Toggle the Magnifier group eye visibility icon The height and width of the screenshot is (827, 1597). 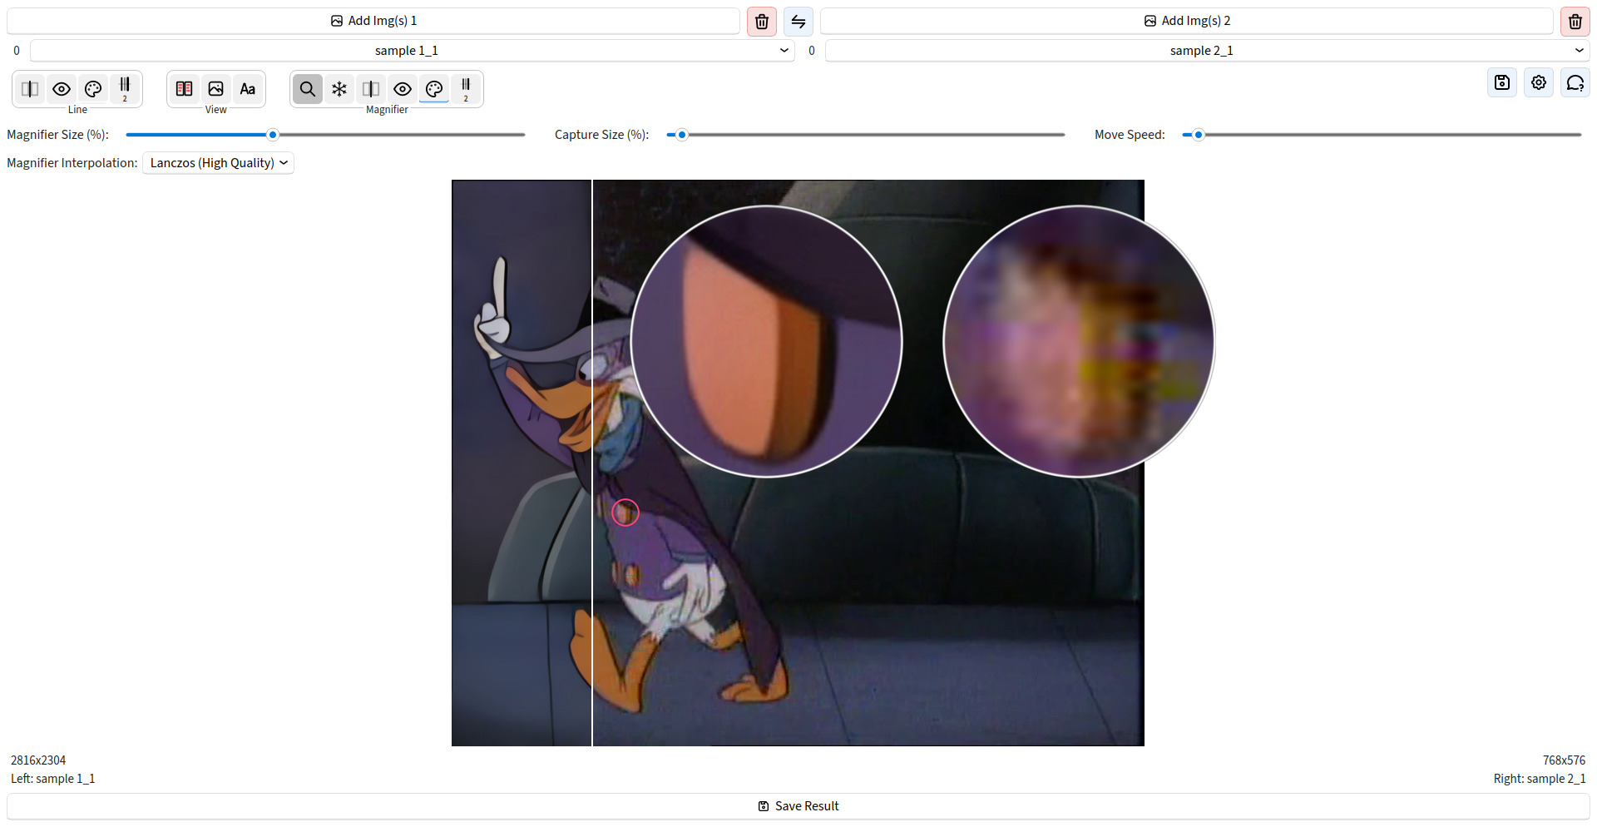tap(403, 89)
